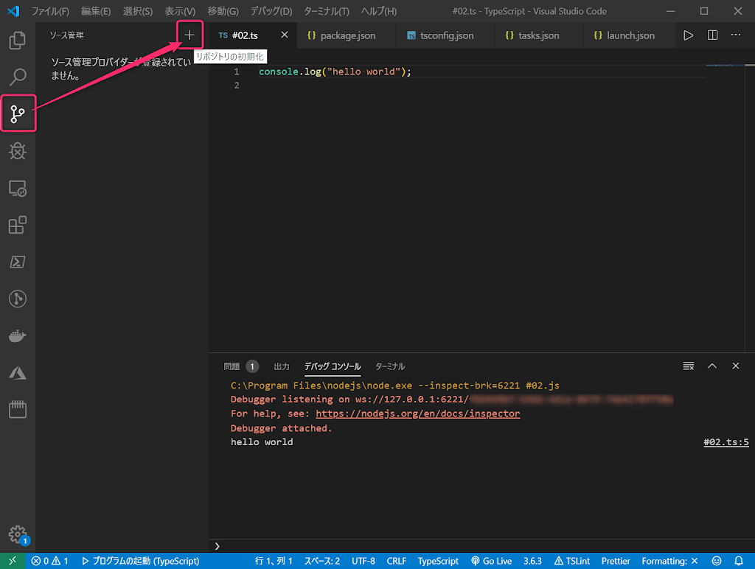Change UTF-8 file encoding
The width and height of the screenshot is (755, 569).
[x=363, y=561]
